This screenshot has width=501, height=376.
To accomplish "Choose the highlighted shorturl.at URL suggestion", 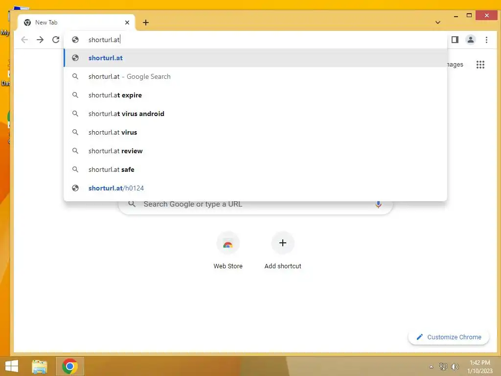I will [x=255, y=58].
